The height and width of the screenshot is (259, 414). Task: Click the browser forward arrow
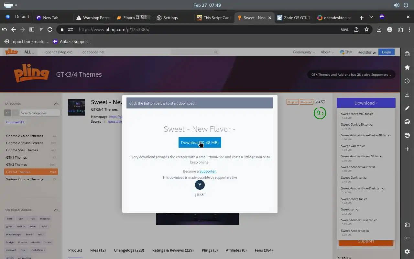click(x=23, y=29)
